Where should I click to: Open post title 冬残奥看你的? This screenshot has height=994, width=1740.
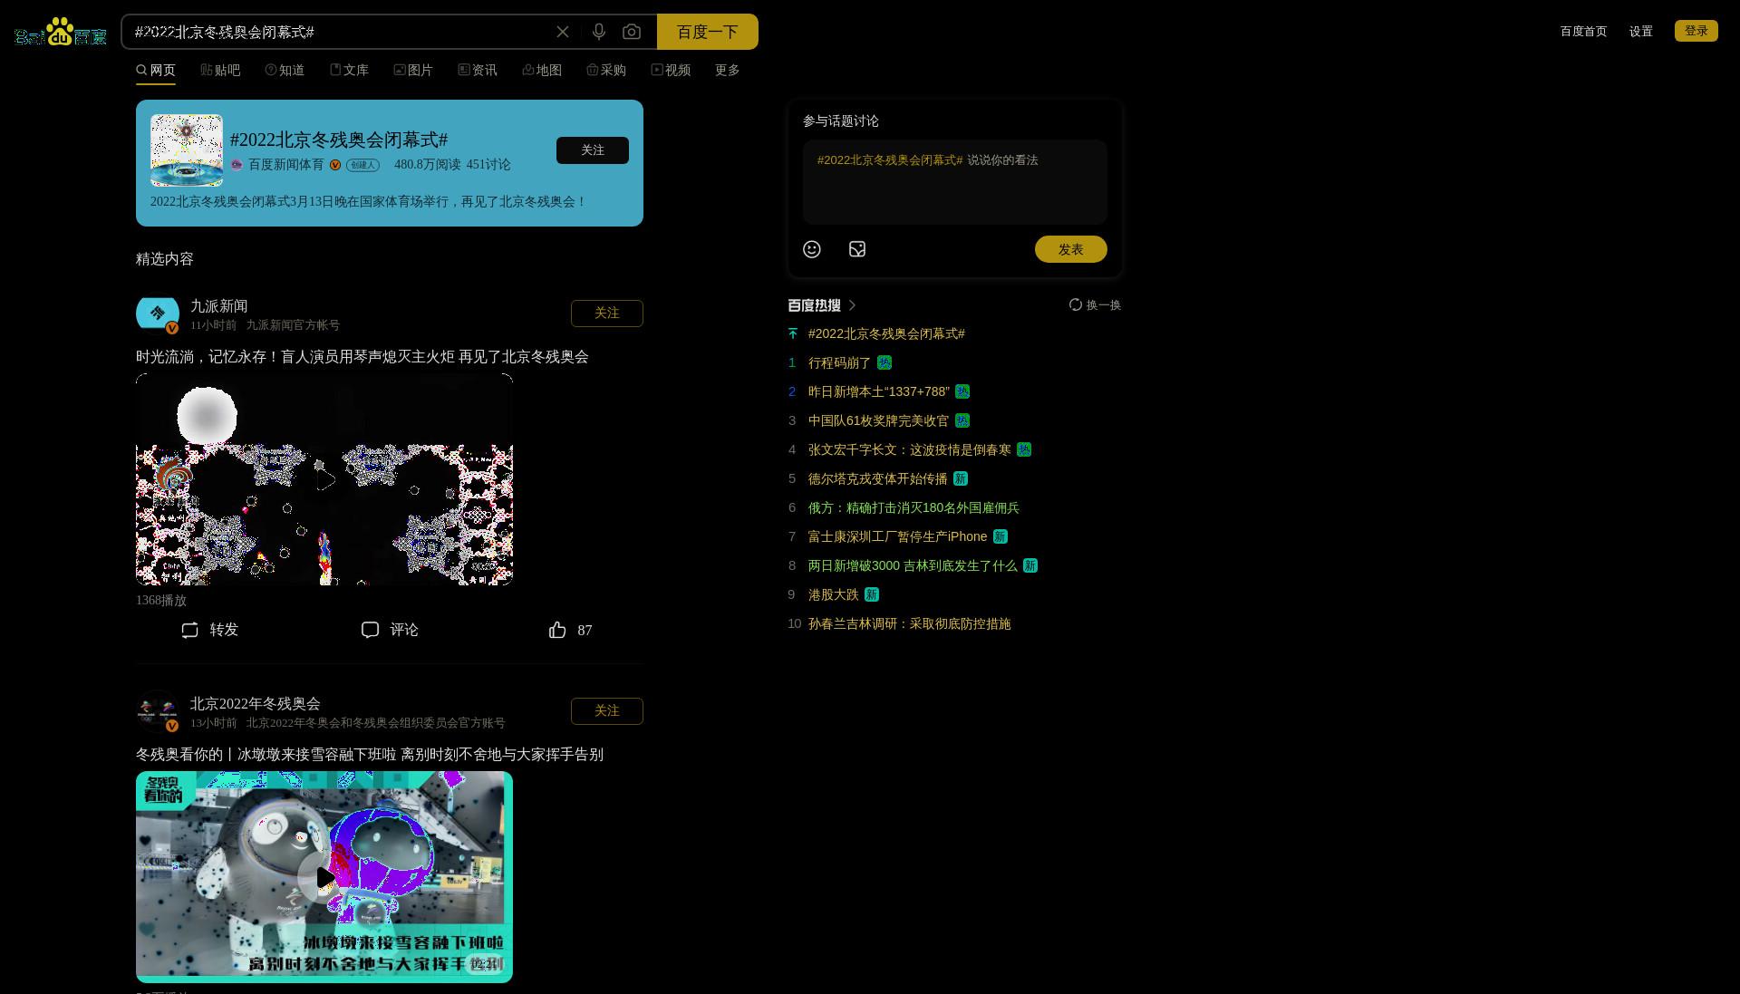click(x=369, y=755)
